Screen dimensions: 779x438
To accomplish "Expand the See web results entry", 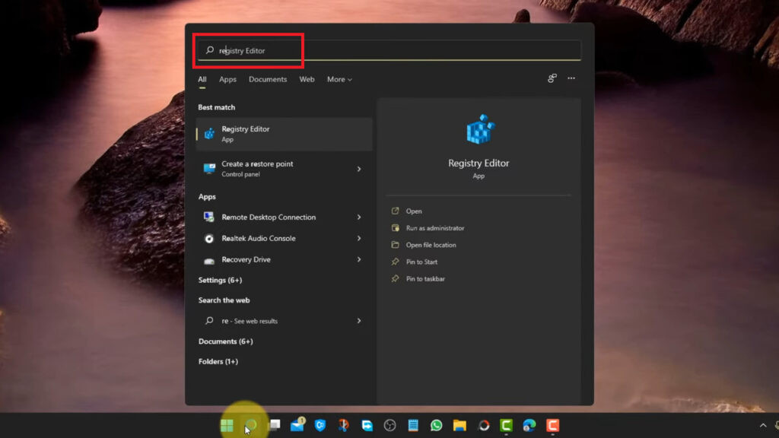I will (358, 321).
